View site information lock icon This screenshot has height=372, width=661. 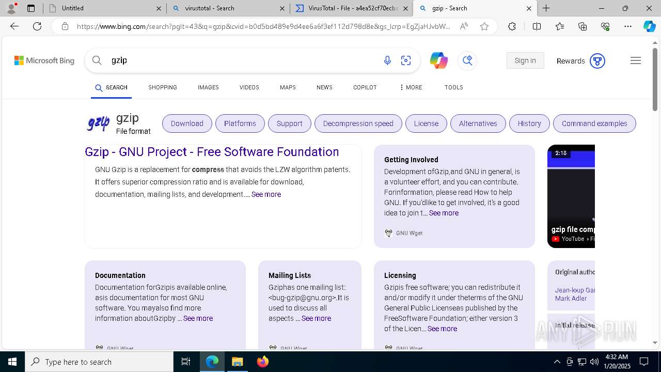click(x=65, y=26)
